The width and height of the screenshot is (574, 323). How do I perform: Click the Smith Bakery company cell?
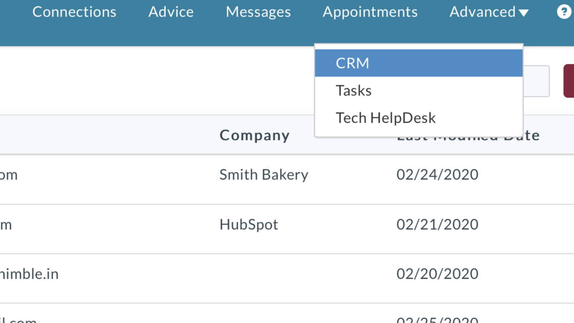(x=264, y=175)
